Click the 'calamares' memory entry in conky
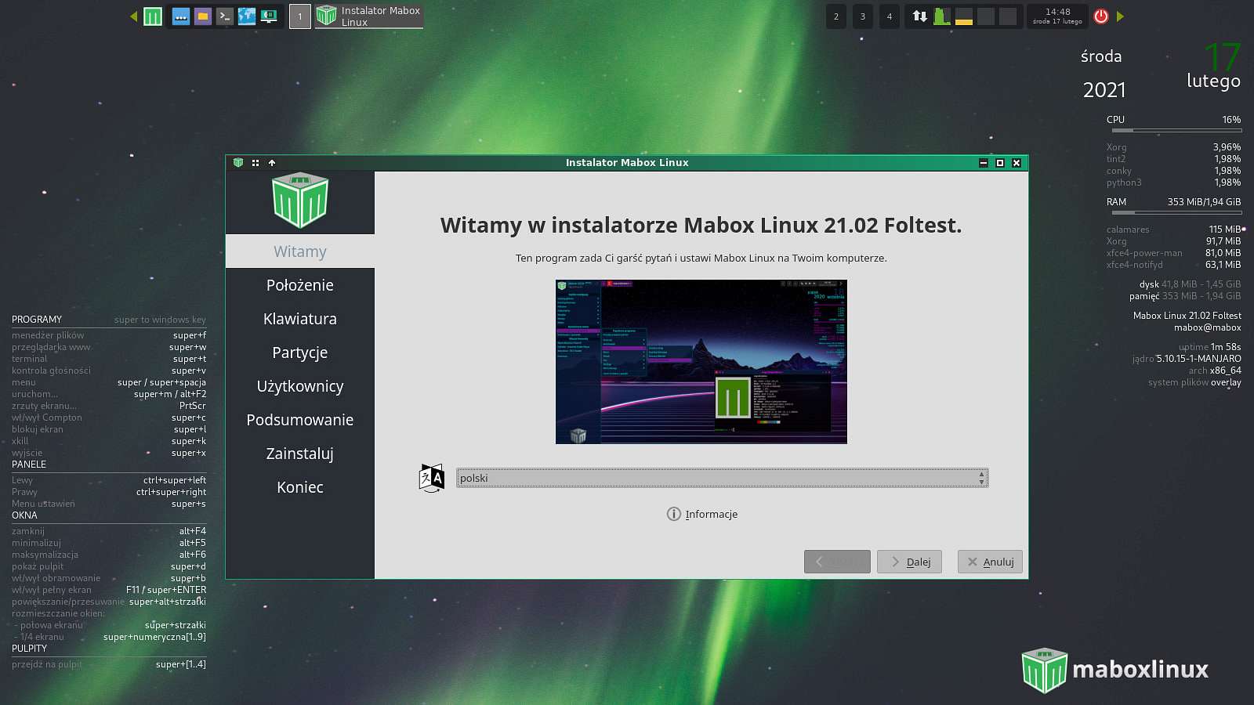Viewport: 1254px width, 705px height. (x=1173, y=230)
